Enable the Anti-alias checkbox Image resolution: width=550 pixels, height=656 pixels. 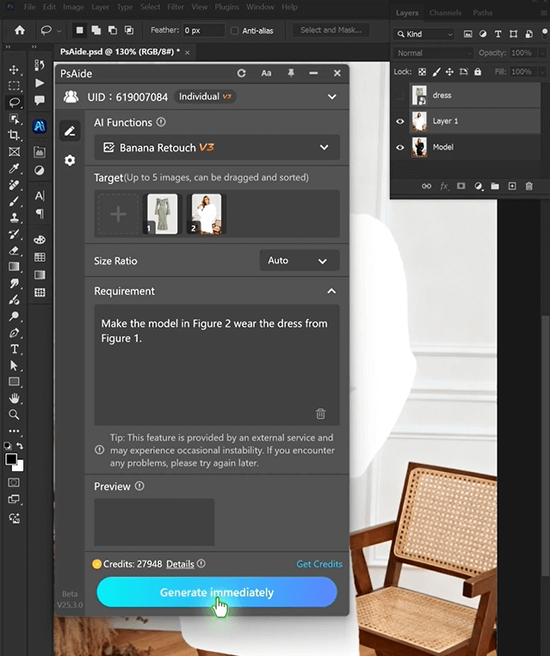235,31
